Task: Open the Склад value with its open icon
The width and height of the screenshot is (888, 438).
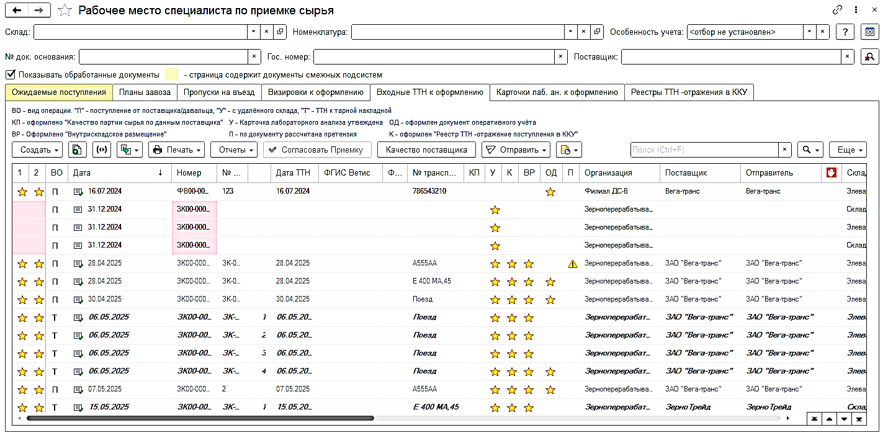Action: point(280,32)
